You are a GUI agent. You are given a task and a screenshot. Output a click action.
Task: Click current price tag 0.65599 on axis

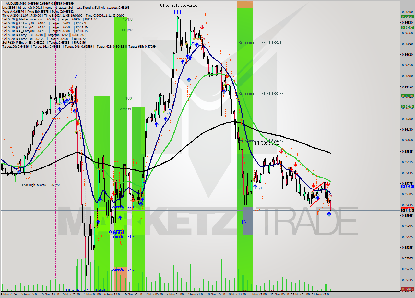click(x=407, y=210)
